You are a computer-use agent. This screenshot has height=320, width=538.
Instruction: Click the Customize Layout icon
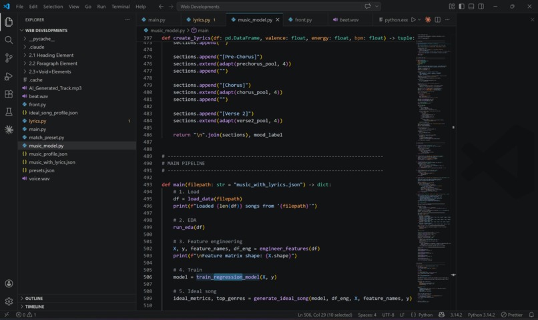point(452,7)
